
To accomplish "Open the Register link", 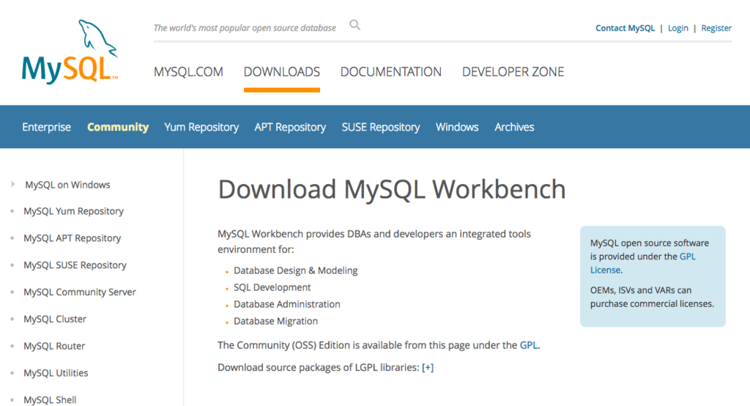I will pos(716,29).
